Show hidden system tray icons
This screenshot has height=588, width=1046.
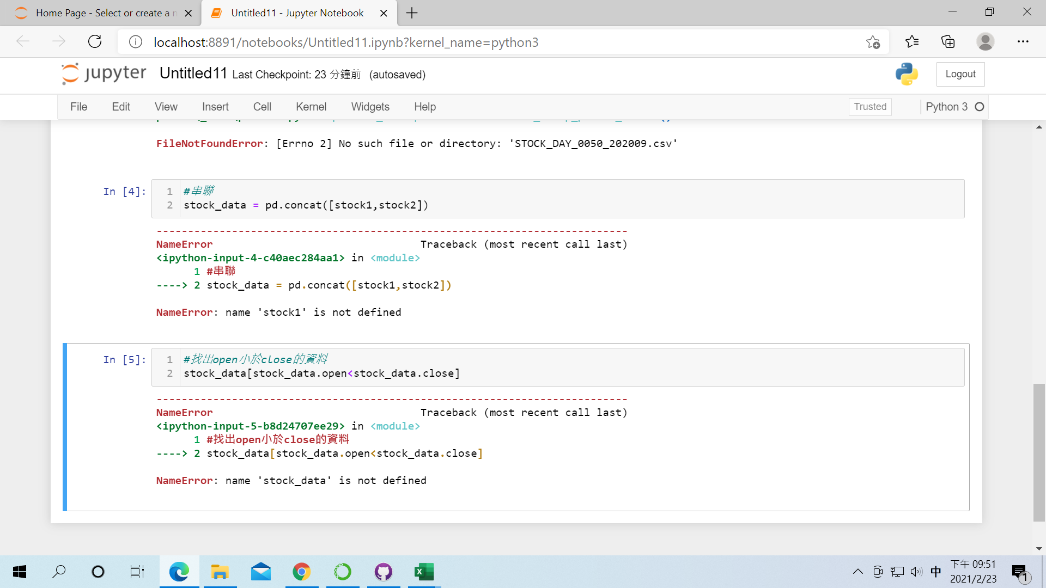point(858,572)
